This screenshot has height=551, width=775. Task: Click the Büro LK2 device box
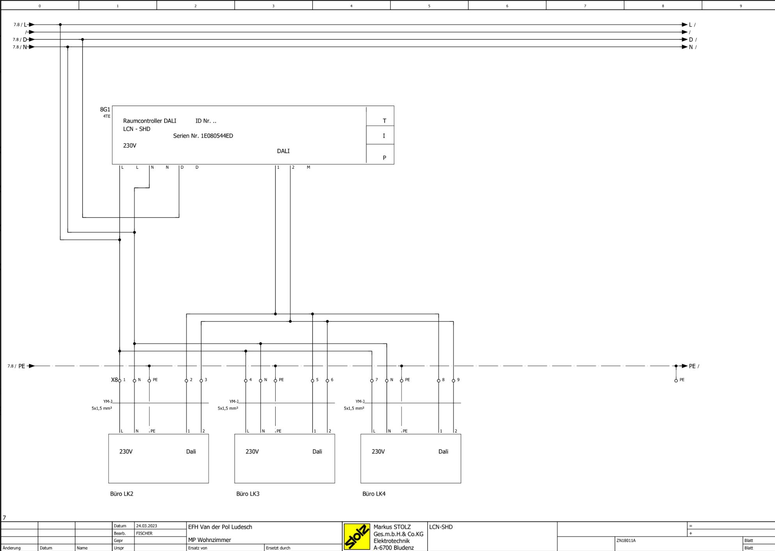[x=158, y=459]
